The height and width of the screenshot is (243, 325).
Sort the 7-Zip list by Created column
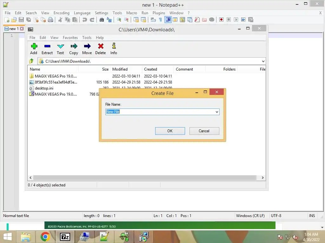(x=158, y=69)
